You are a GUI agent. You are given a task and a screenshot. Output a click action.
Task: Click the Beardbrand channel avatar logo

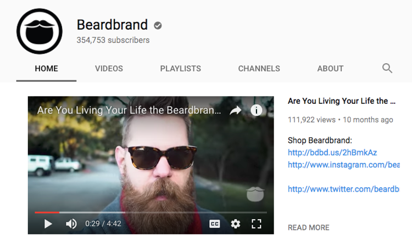(40, 31)
